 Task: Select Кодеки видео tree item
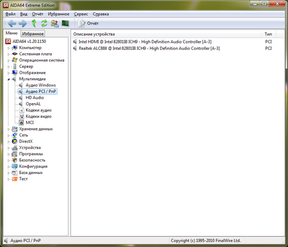[x=38, y=116]
